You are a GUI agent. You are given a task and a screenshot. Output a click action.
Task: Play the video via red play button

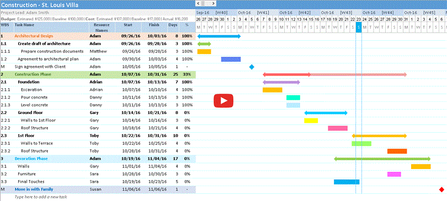point(223,101)
